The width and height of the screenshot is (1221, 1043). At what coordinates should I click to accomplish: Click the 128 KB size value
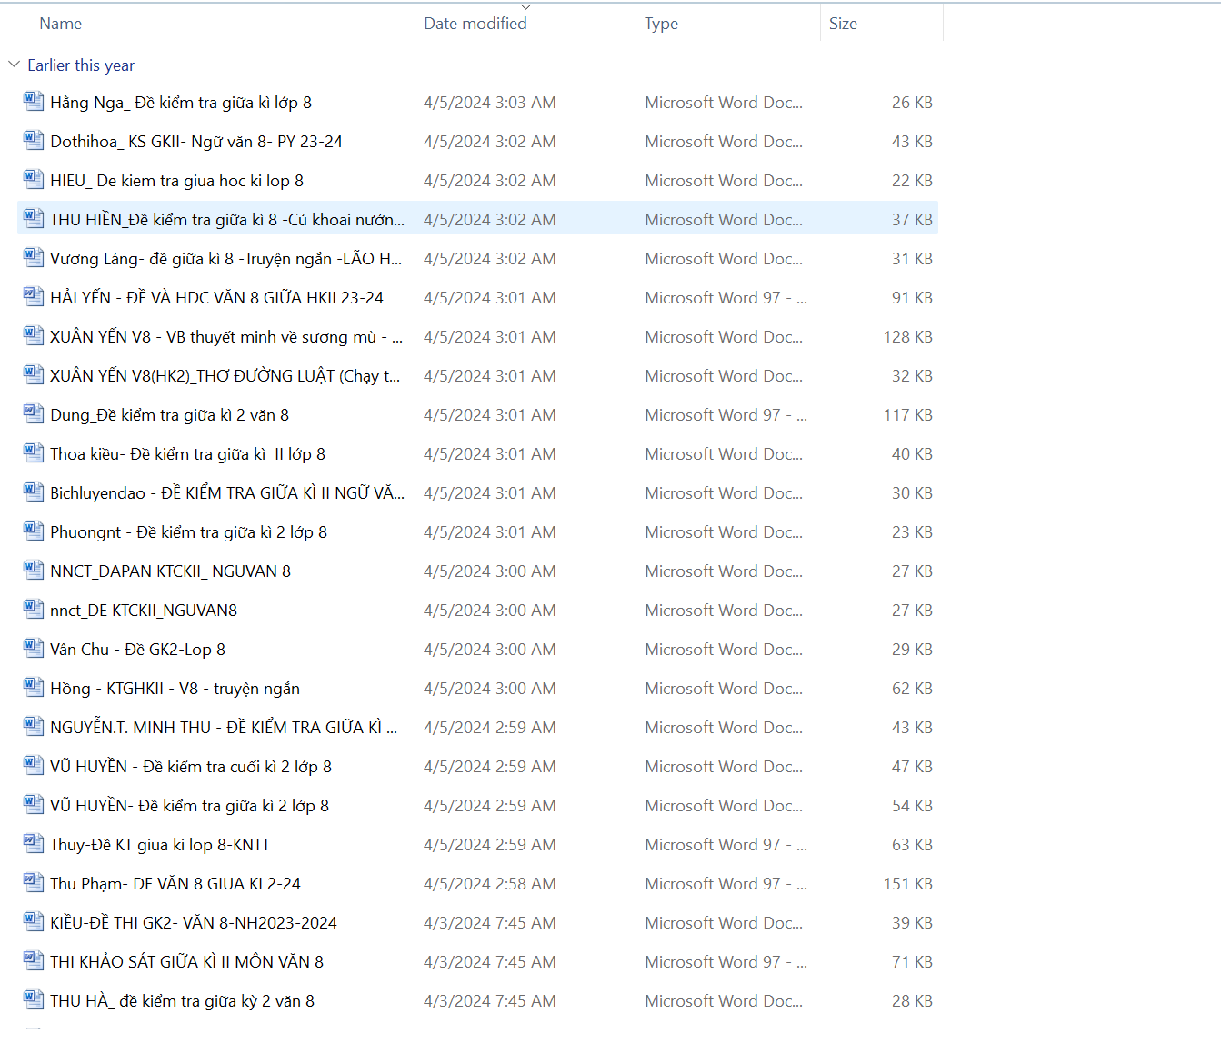(x=908, y=337)
